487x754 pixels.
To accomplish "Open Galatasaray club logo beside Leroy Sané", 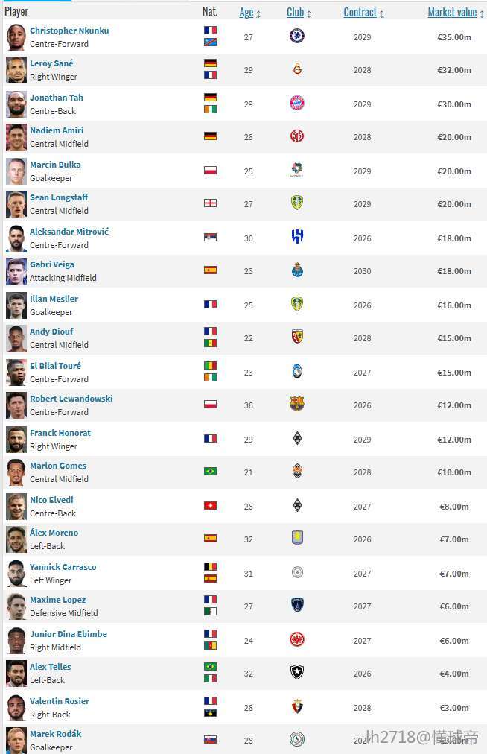I will [x=297, y=69].
